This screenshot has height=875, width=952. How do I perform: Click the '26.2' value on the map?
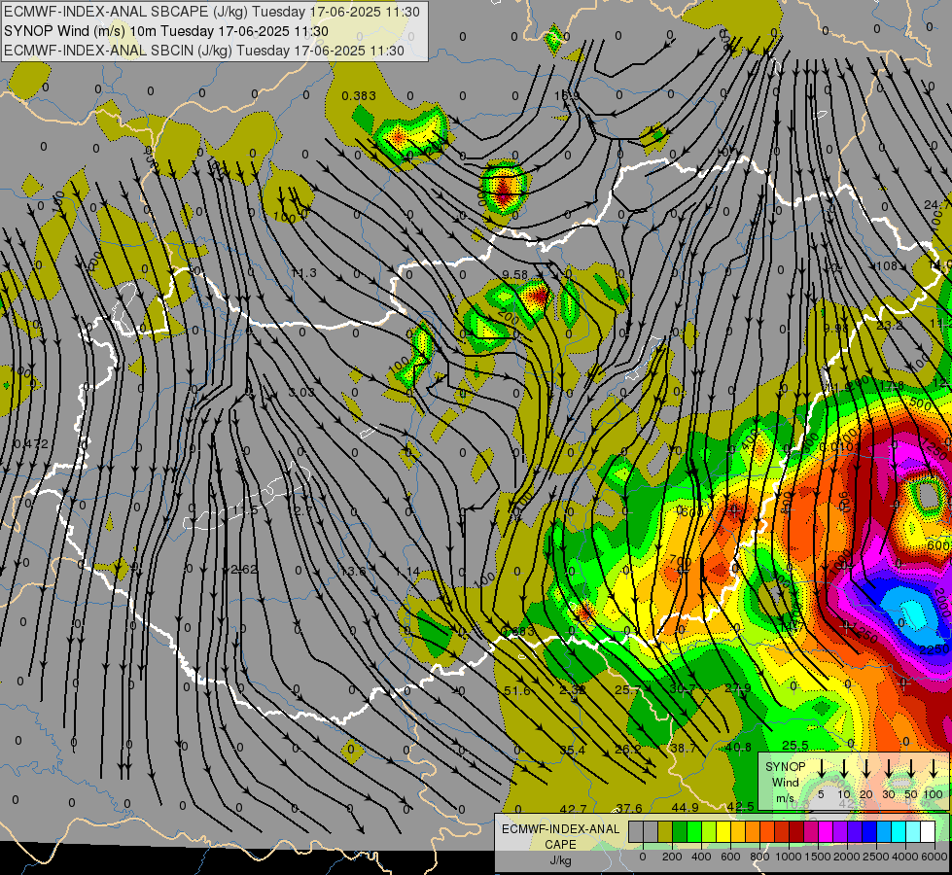[x=628, y=750]
